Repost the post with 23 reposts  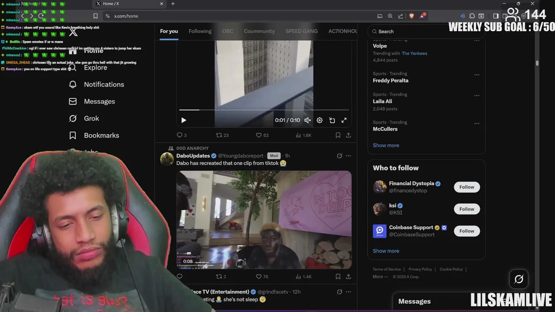click(222, 135)
